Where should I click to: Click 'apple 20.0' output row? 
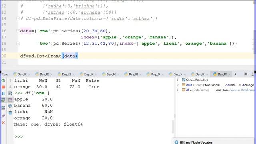point(34,99)
